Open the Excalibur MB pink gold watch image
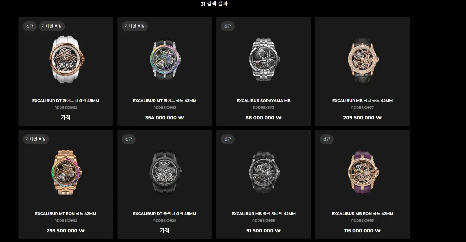This screenshot has height=242, width=466. point(363,61)
